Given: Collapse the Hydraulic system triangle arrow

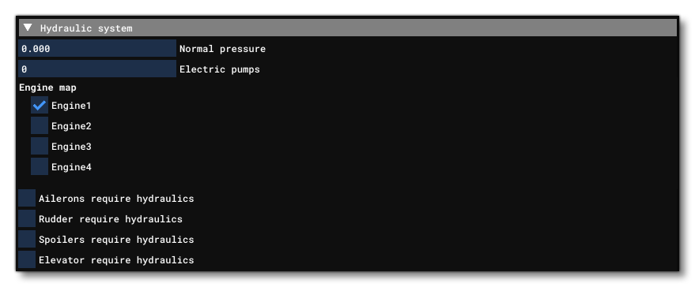Looking at the screenshot, I should click(x=28, y=28).
